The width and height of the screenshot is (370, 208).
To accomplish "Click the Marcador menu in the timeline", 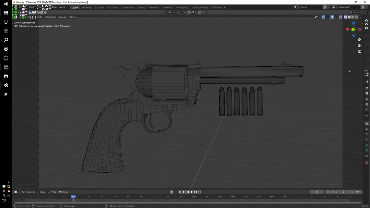I will pyautogui.click(x=64, y=192).
